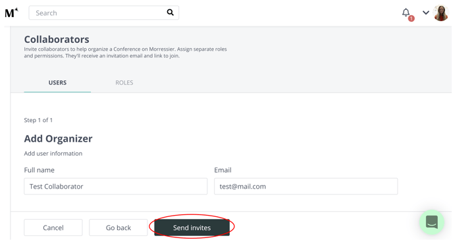This screenshot has height=244, width=453.
Task: Cancel adding the organizer
Action: click(53, 228)
